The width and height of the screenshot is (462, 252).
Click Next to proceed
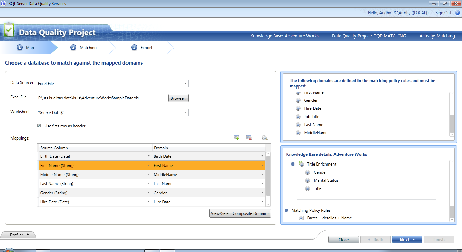(407, 239)
